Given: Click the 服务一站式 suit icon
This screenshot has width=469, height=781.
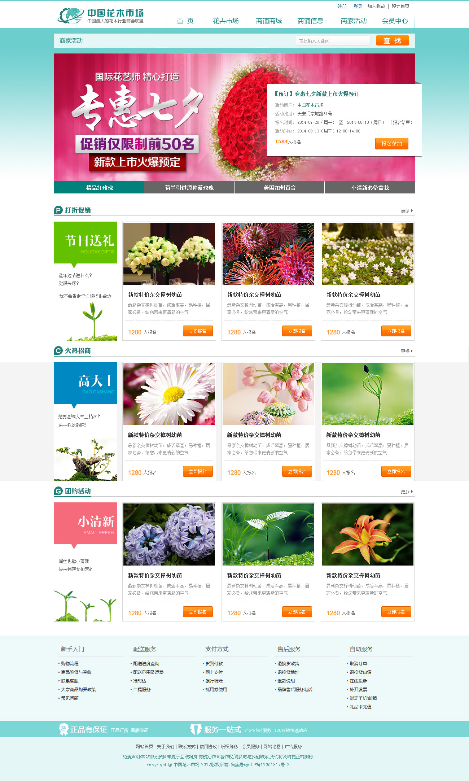Looking at the screenshot, I should (x=196, y=729).
